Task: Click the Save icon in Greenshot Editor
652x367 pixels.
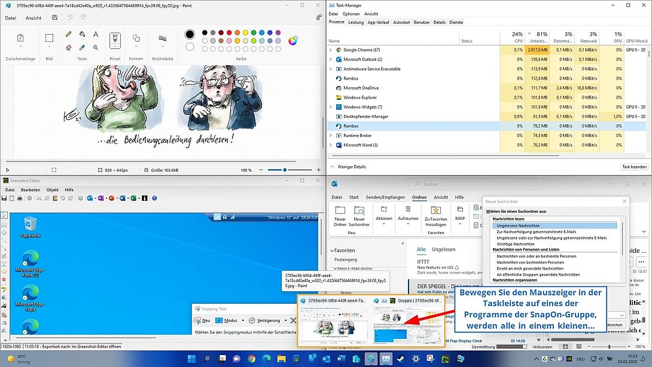Action: pos(4,198)
